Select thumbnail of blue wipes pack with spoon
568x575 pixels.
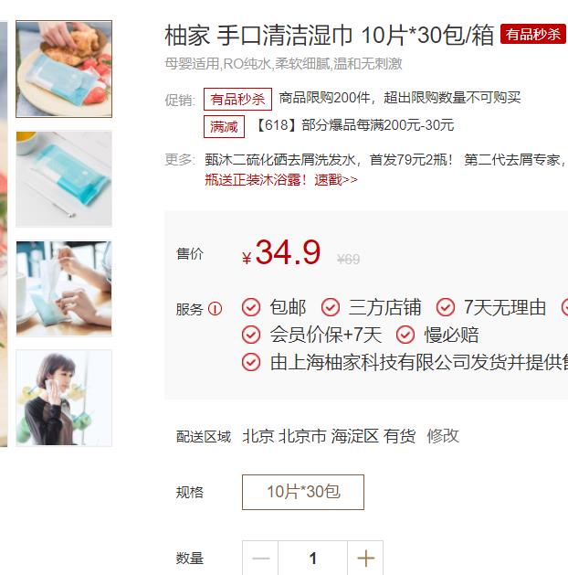tap(64, 179)
